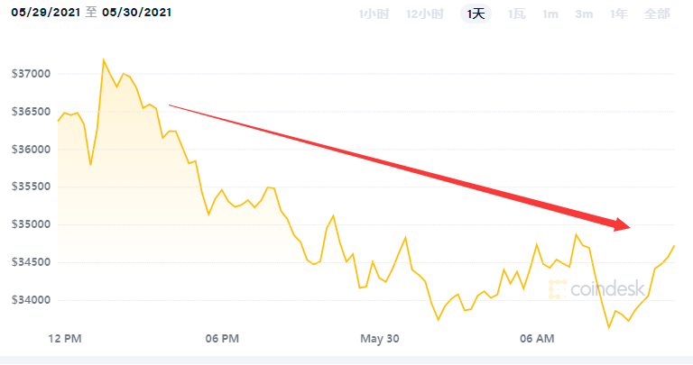The image size is (693, 365).
Task: Click the selected 1天 range tab
Action: click(x=476, y=14)
